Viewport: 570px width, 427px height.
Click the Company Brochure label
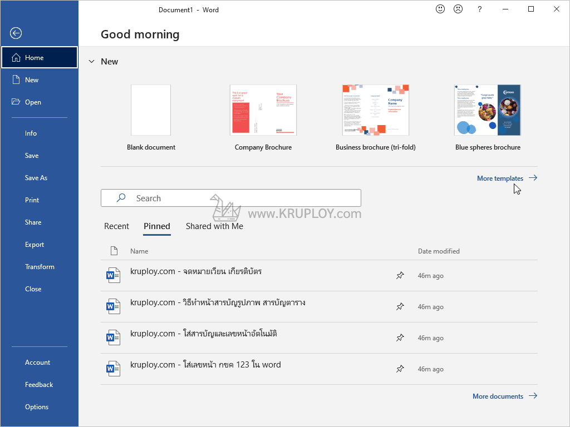coord(263,147)
